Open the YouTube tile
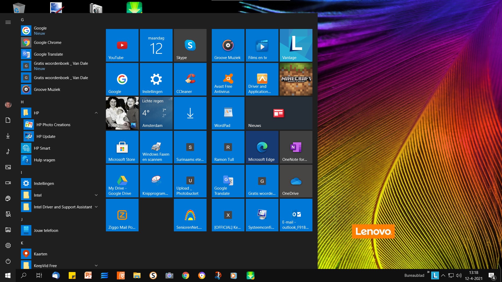The width and height of the screenshot is (502, 282). click(x=122, y=45)
